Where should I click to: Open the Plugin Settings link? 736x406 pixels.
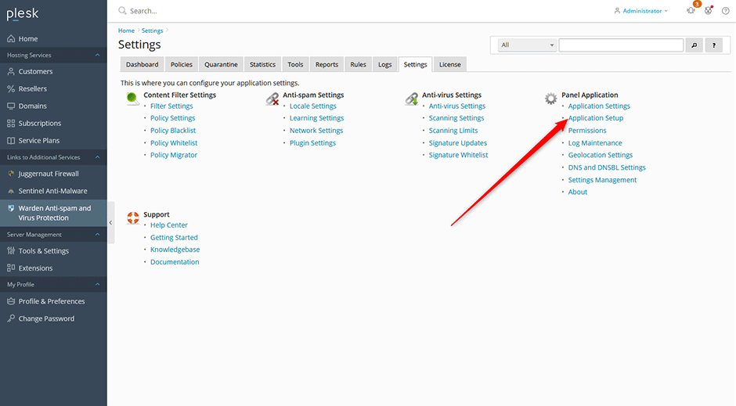(312, 143)
